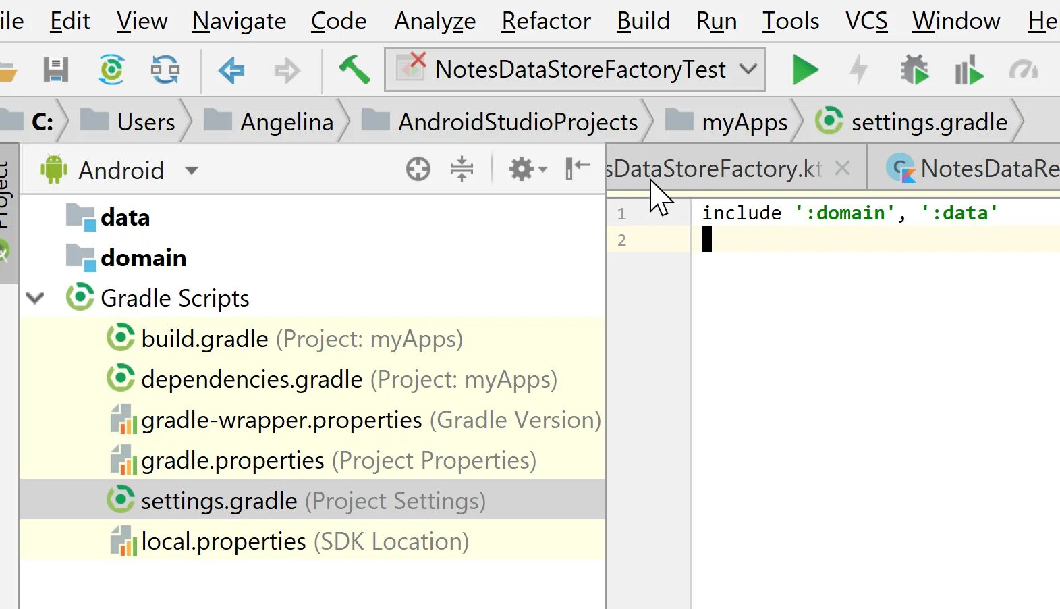1060x609 pixels.
Task: Click the C: drive breadcrumb
Action: [x=28, y=122]
